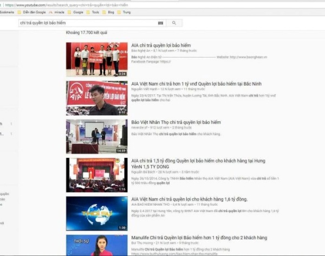325x256 pixels.
Task: Open title 'AIA chi trả 1,5 tỷ đồng Quyền lợi bảo hiểm'
Action: [x=198, y=164]
